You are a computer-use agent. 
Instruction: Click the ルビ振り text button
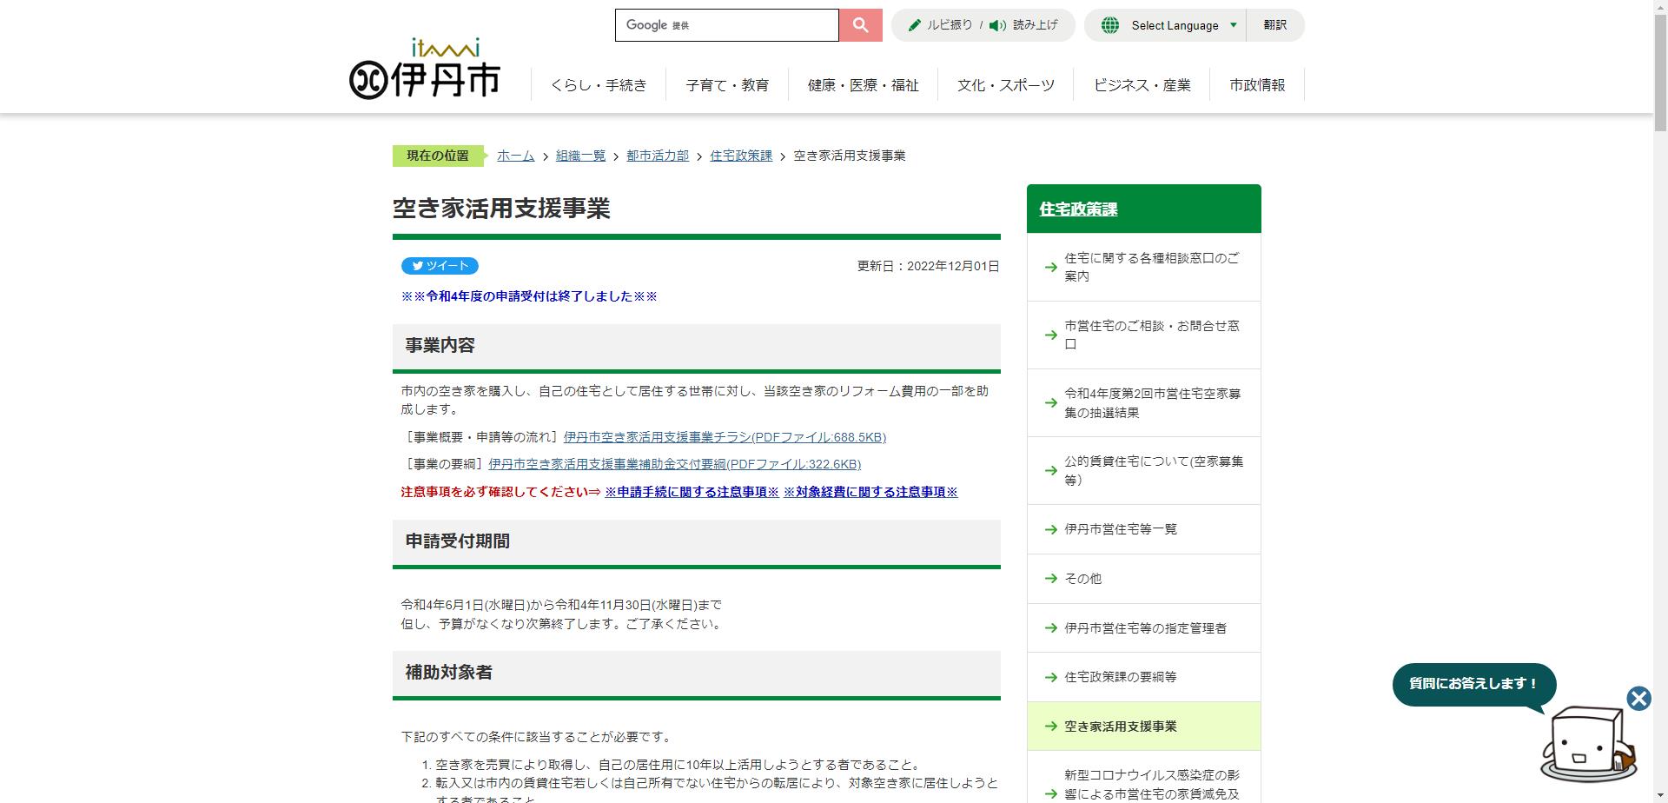950,25
